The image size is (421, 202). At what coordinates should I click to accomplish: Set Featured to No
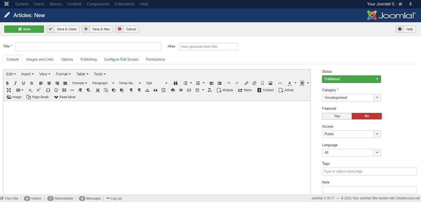point(367,116)
